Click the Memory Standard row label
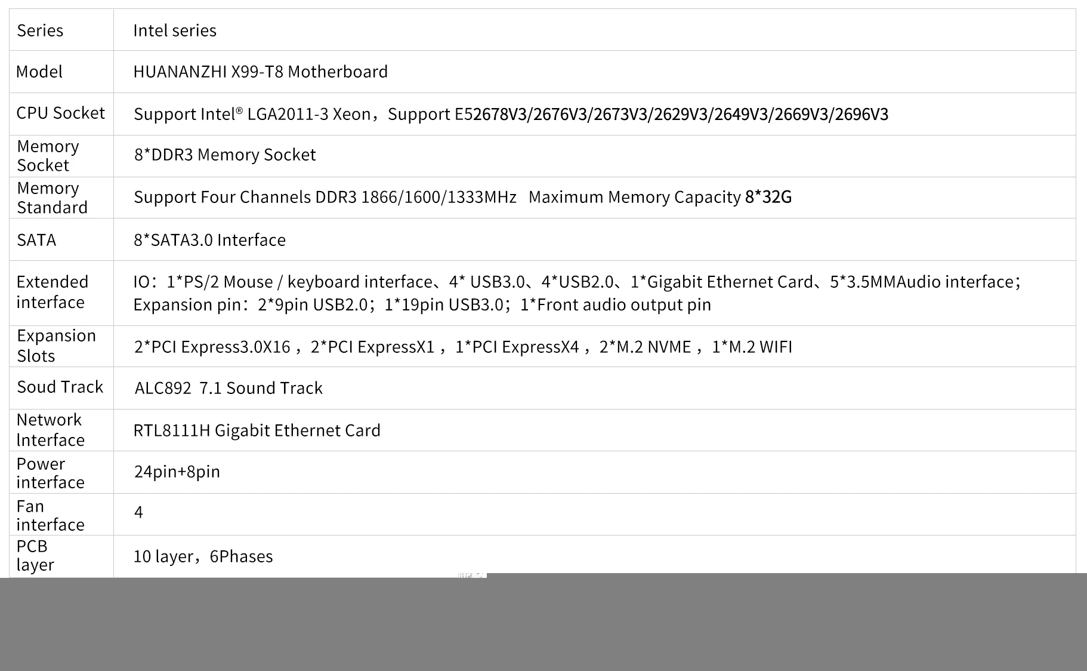The width and height of the screenshot is (1087, 671). [52, 198]
